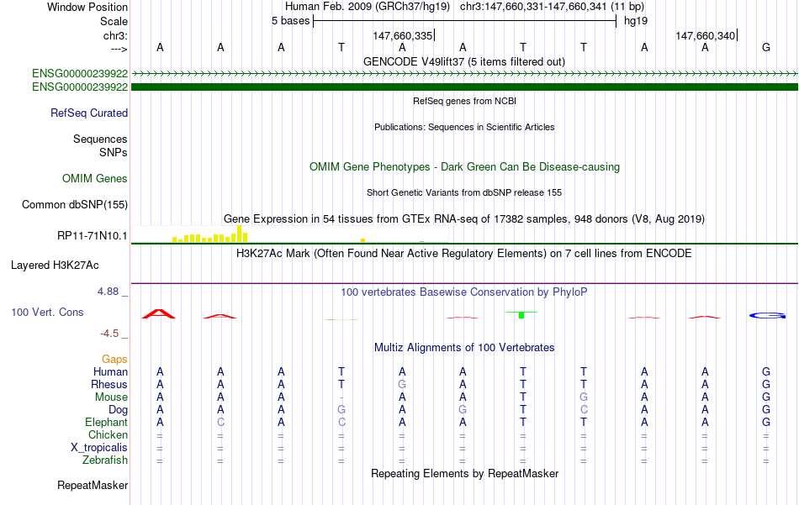
Task: Click the G base in the Rhesus row
Action: click(x=402, y=384)
